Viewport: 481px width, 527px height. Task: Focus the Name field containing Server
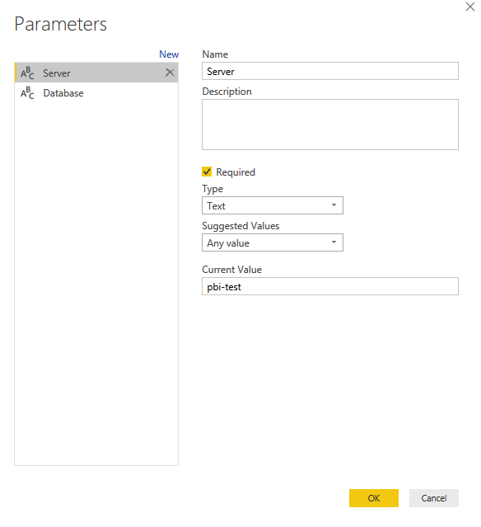coord(330,71)
